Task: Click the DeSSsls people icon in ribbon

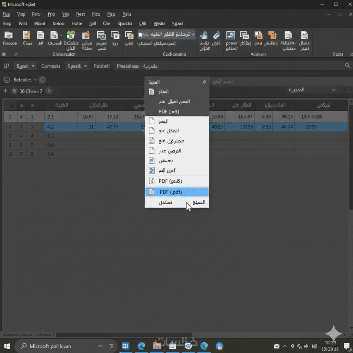Action: 71,35
